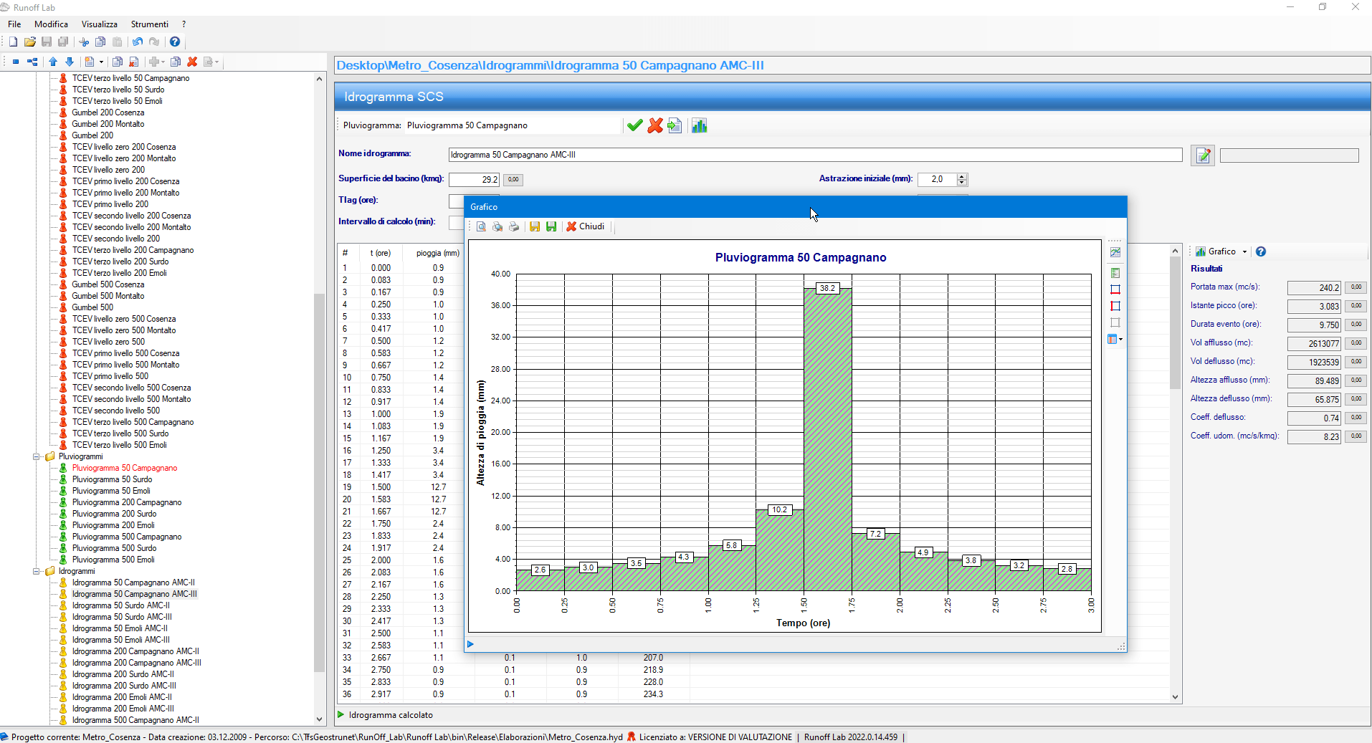Click the blue up arrow in tree toolbar
This screenshot has width=1372, height=743.
click(53, 62)
